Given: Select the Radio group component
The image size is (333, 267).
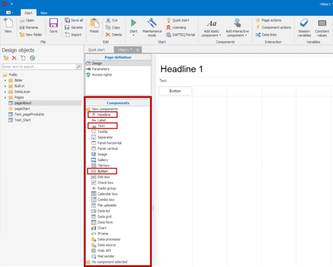Looking at the screenshot, I should click(104, 188).
